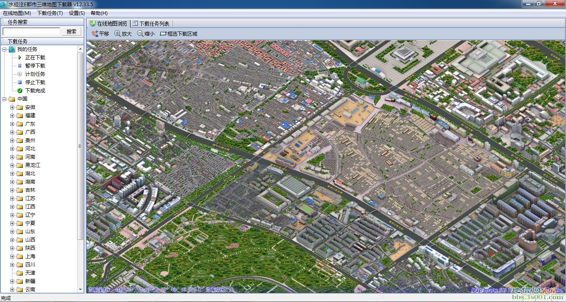Select the 平移 pan tool icon
Viewport: 566px width, 302px height.
94,34
